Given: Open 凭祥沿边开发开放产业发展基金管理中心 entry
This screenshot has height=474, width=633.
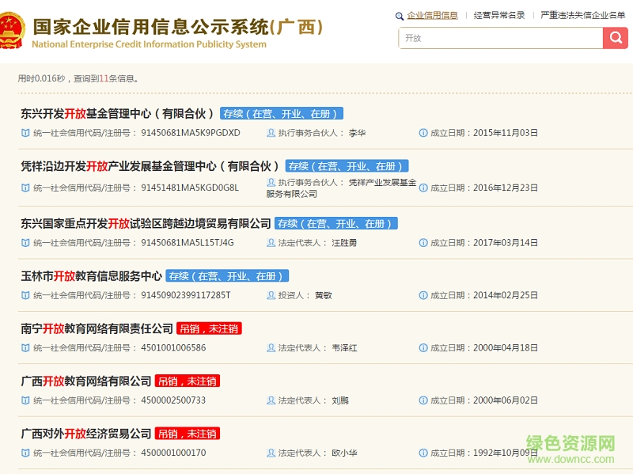Looking at the screenshot, I should 150,166.
